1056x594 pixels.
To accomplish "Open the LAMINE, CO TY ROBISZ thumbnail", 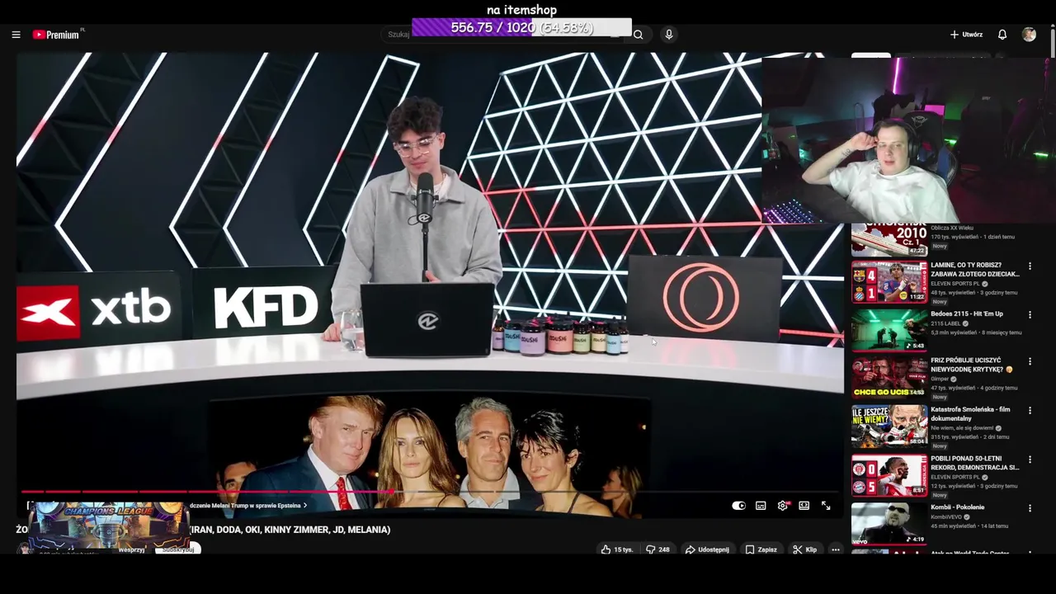I will 889,282.
